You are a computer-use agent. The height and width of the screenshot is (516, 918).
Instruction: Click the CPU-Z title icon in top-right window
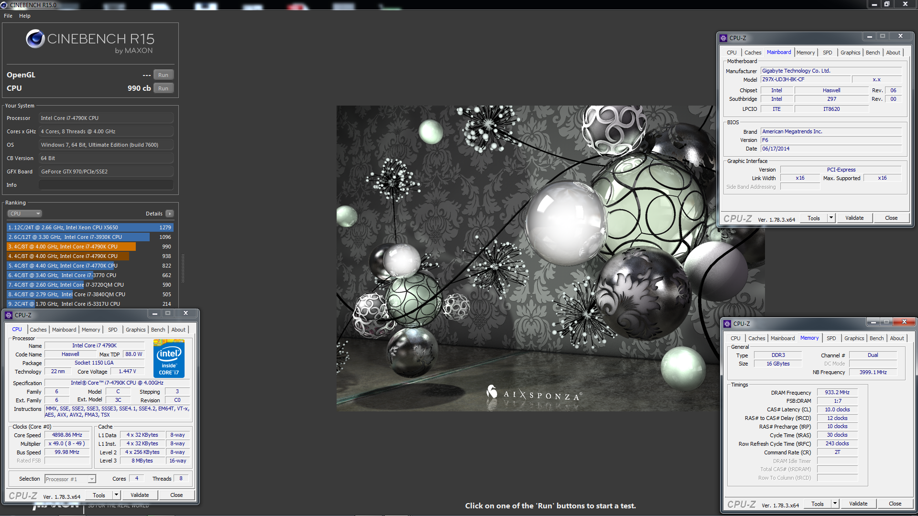[723, 38]
